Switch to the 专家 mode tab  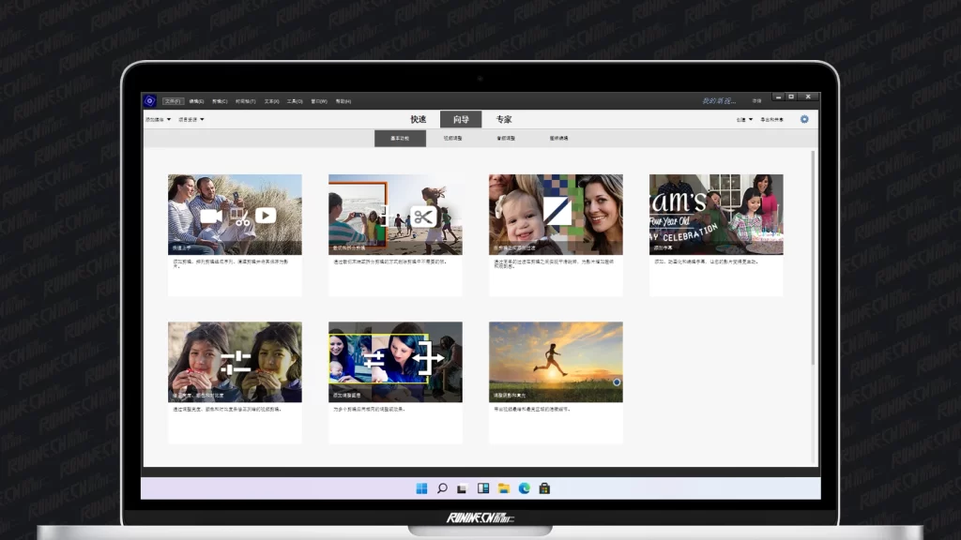pos(504,119)
